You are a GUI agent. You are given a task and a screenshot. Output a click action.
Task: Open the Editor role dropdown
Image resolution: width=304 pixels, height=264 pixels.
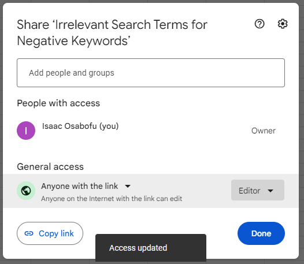(258, 190)
